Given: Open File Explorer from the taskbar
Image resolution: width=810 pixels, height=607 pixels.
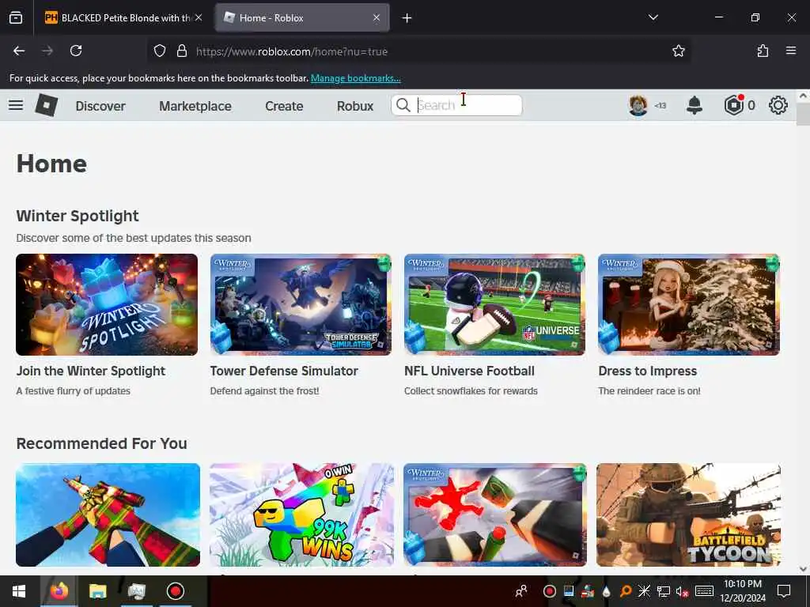Looking at the screenshot, I should (x=97, y=591).
